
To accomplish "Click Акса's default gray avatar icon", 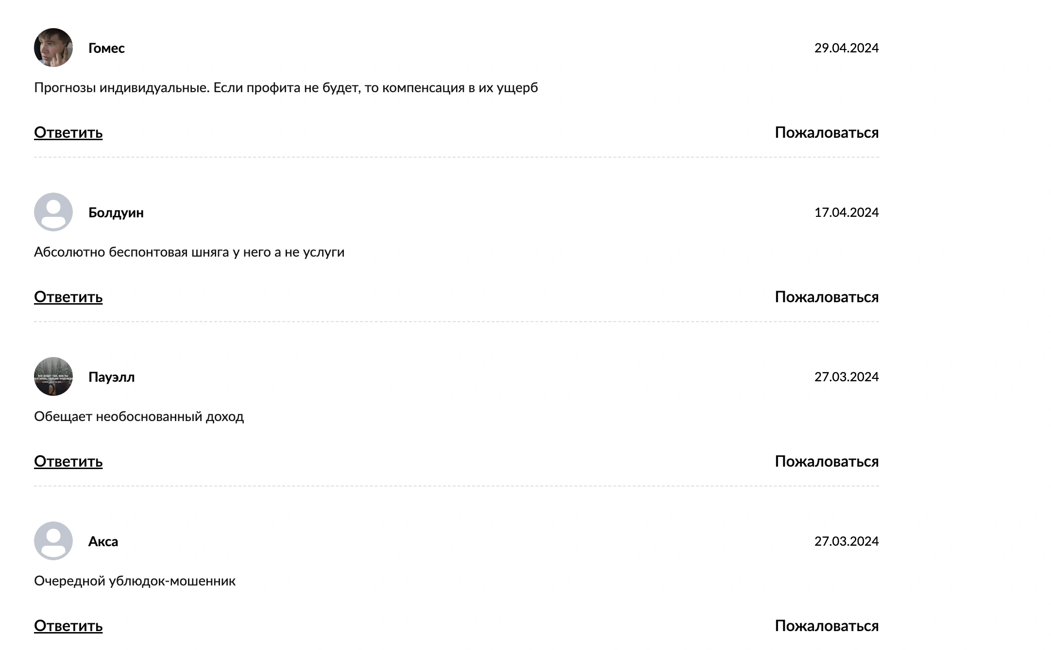I will (53, 541).
